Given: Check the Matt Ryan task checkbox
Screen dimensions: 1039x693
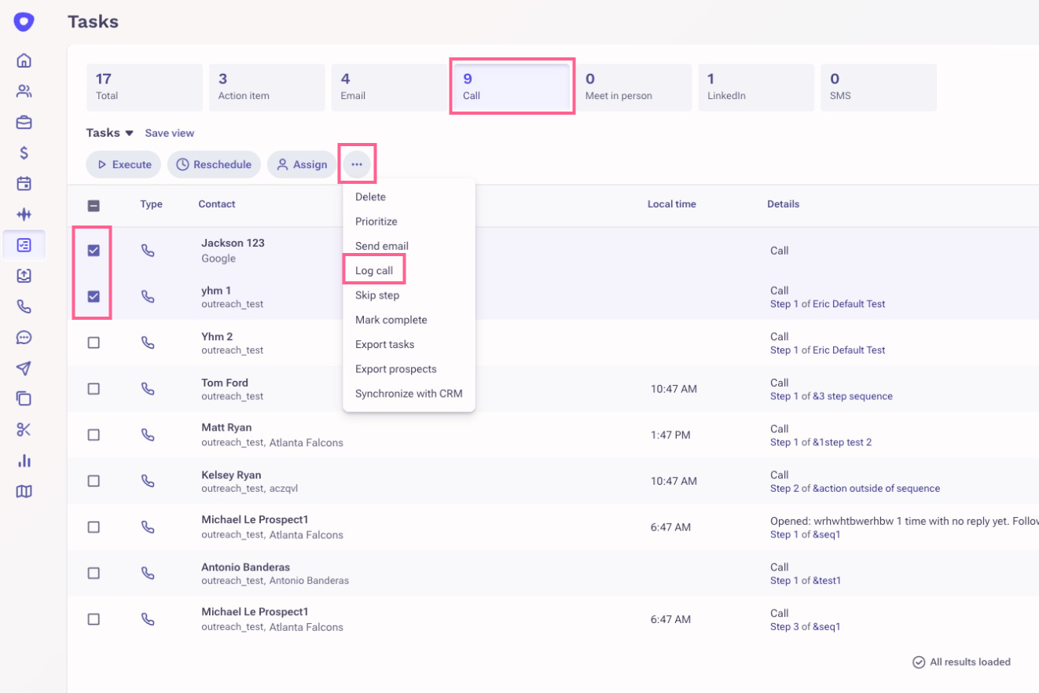Looking at the screenshot, I should point(94,434).
